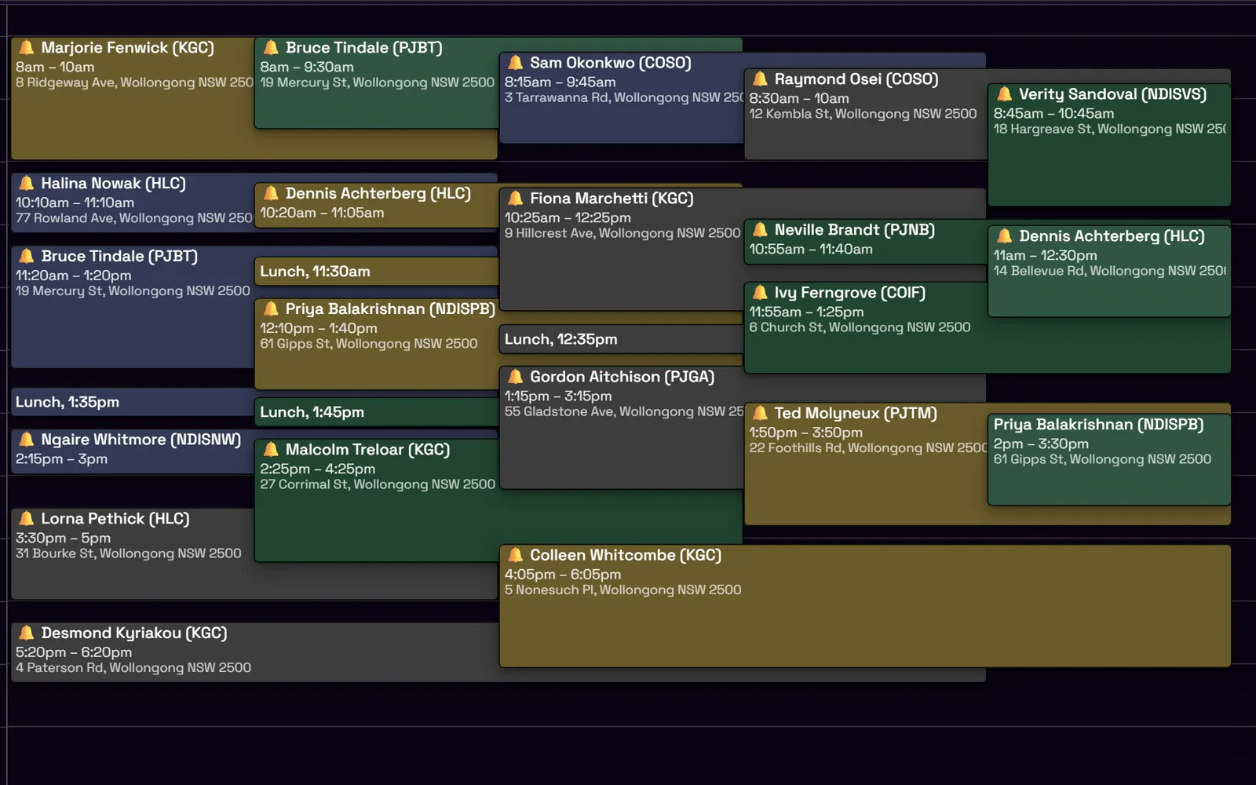Click address 27 Corrimal St, Wollongong
Viewport: 1256px width, 785px height.
coord(378,484)
